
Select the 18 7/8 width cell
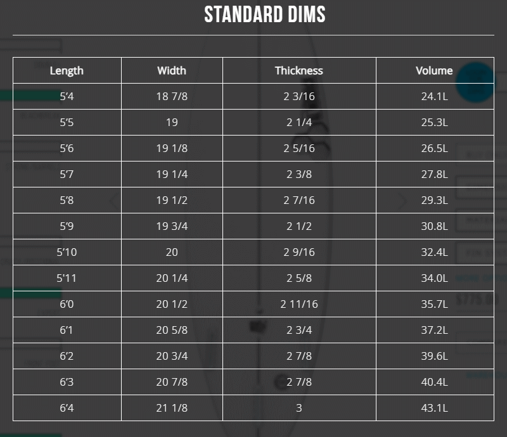[x=172, y=96]
